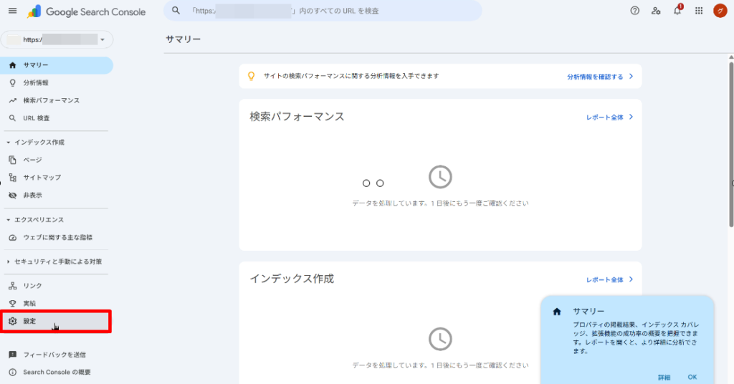Click chevron beside 検索パフォーマンス レポート全体
This screenshot has width=734, height=384.
(x=631, y=117)
